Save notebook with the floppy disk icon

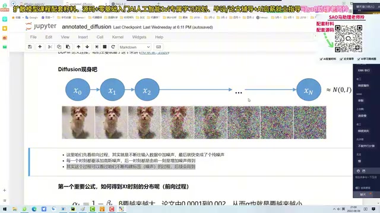tap(30, 47)
